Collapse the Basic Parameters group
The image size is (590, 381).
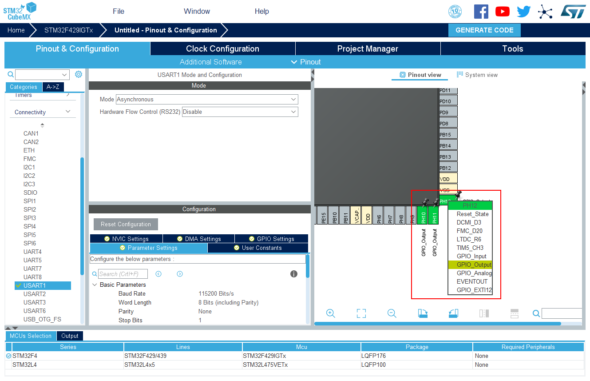click(95, 285)
